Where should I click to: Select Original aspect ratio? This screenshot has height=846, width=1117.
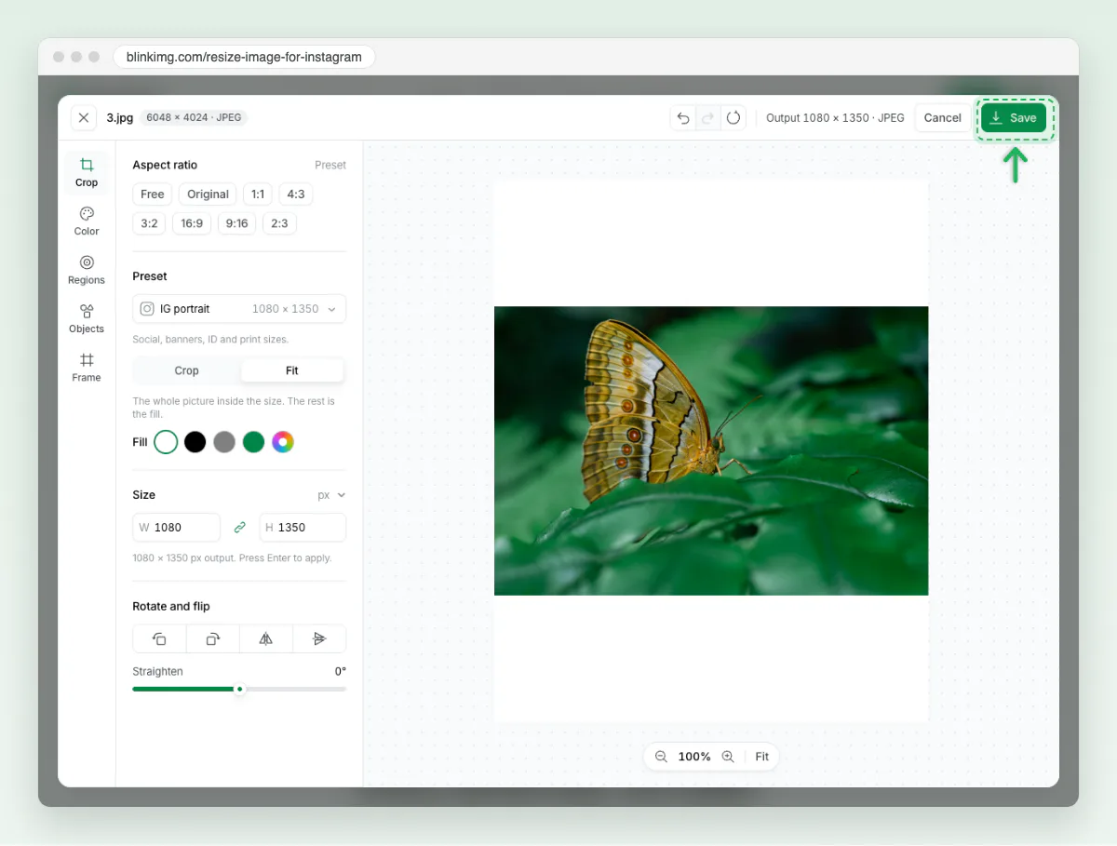pyautogui.click(x=208, y=195)
